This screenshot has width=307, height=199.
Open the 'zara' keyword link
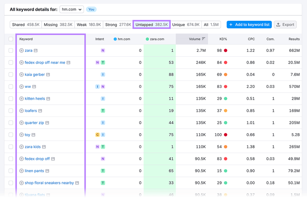pos(29,50)
